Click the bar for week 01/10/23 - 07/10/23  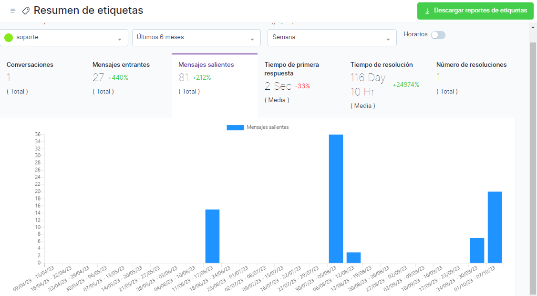(x=495, y=227)
